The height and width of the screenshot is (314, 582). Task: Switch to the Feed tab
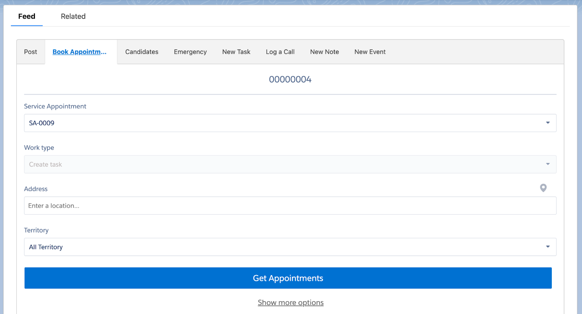[27, 16]
